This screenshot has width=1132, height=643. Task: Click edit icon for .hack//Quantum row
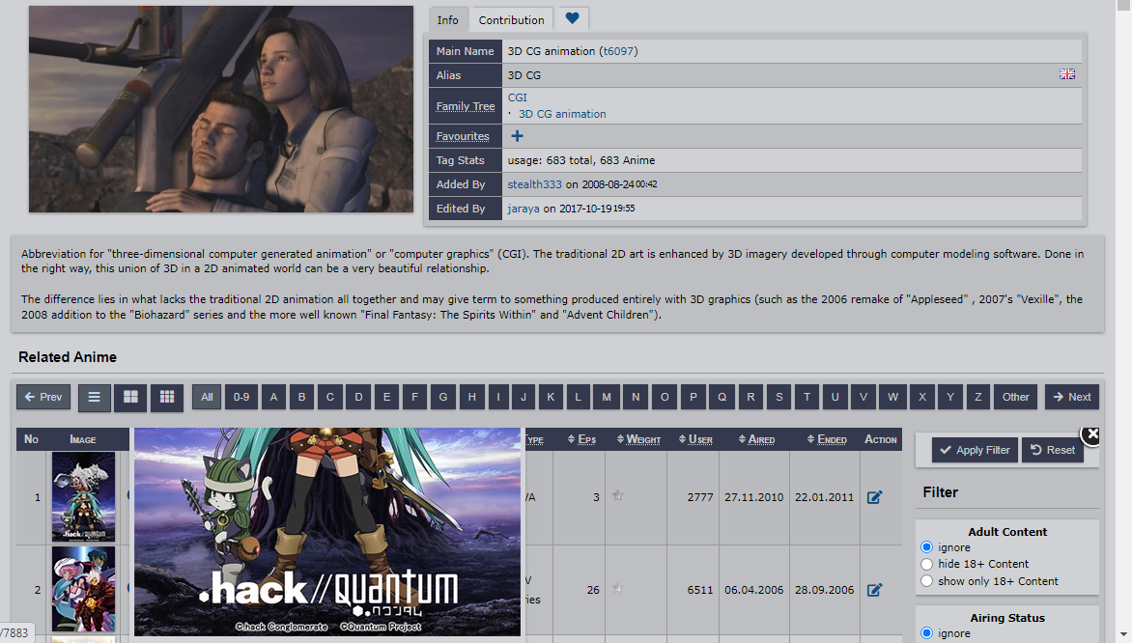pos(875,497)
